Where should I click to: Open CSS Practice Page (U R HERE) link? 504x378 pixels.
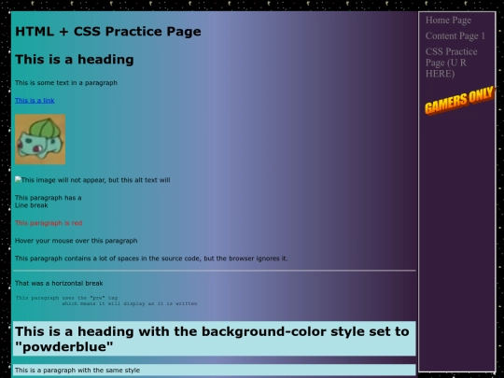click(x=452, y=63)
